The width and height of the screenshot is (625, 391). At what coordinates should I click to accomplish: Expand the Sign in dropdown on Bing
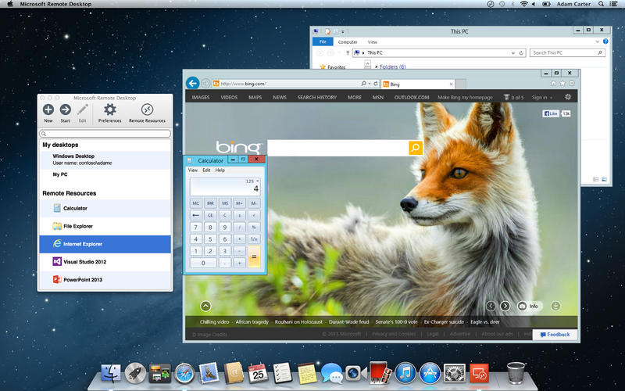[x=542, y=98]
